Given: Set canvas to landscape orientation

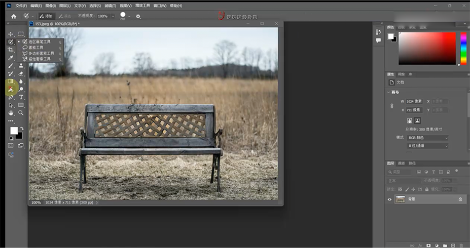Looking at the screenshot, I should tap(417, 120).
